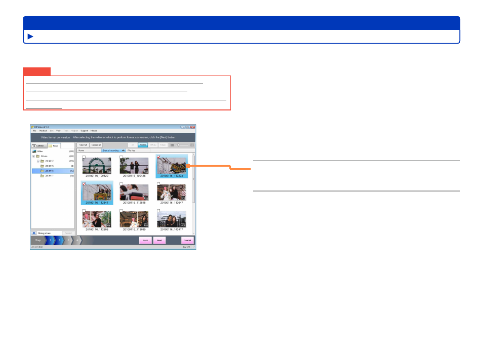Select the 20100116_112808 carousel thumbnail
Viewport: 483px width, 341px height.
(x=97, y=219)
